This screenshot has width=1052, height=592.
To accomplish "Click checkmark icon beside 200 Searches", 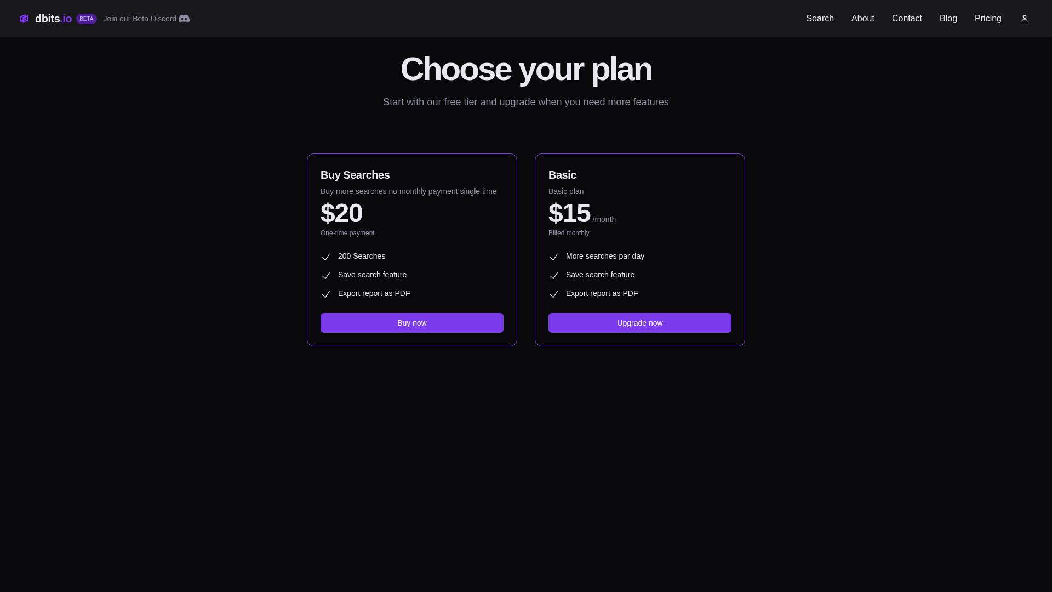I will pos(326,257).
